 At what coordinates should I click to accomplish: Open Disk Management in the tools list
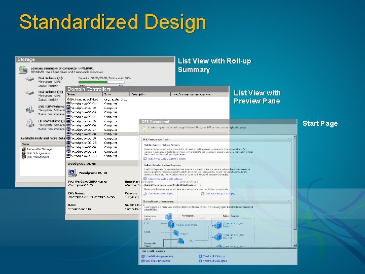coord(35,157)
